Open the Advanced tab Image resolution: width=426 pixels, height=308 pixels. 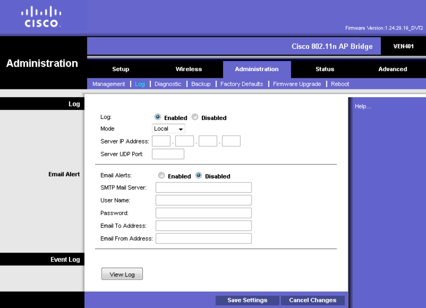pos(392,69)
